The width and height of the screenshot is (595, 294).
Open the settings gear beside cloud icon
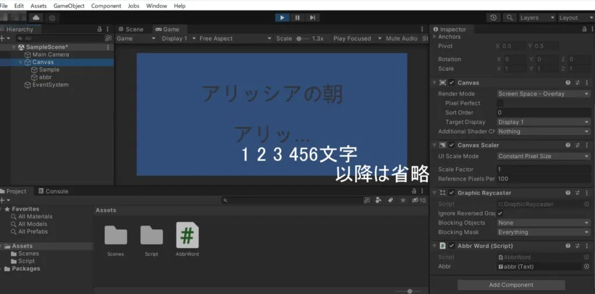pyautogui.click(x=52, y=18)
